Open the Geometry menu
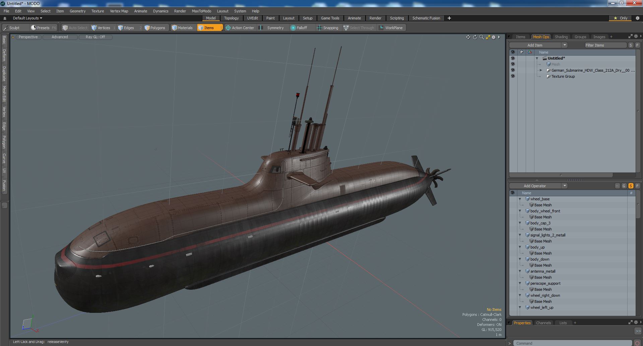Viewport: 643px width, 346px height. (x=77, y=11)
